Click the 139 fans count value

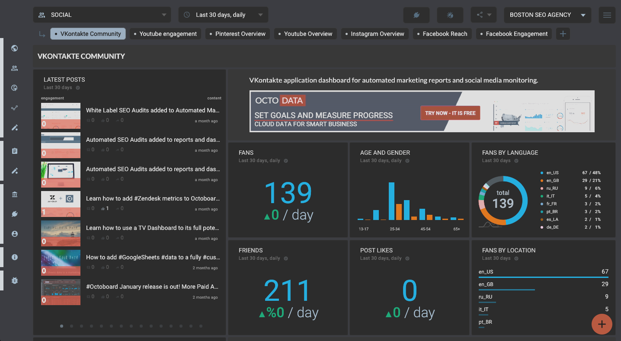pos(288,193)
